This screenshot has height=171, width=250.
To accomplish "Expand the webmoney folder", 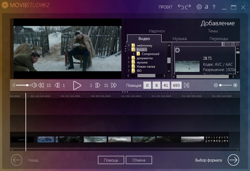I will coord(129,46).
